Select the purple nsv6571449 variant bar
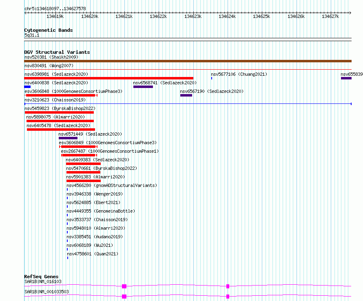Screen dimensions: 363x301 pyautogui.click(x=68, y=138)
